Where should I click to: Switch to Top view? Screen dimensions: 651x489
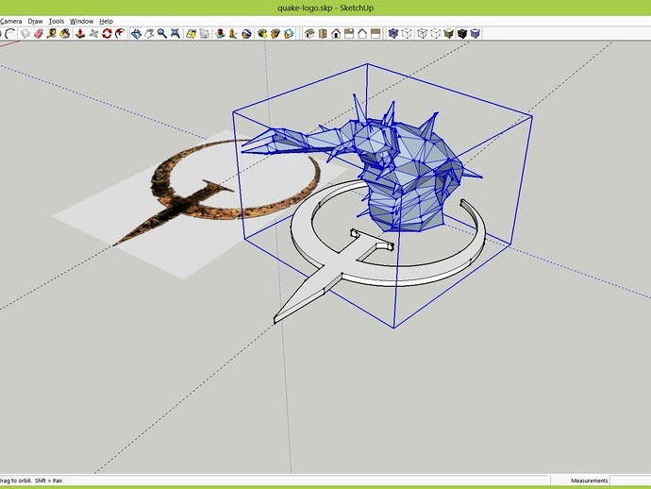click(x=323, y=34)
